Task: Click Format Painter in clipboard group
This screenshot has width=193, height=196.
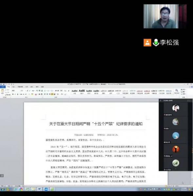Action: click(8, 95)
